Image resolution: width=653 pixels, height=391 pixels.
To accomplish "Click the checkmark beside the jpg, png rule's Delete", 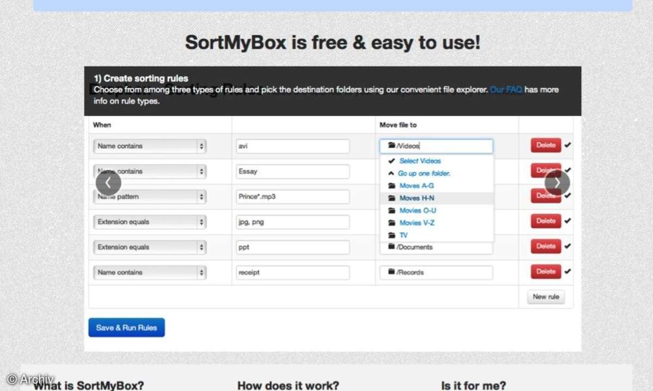I will [568, 221].
